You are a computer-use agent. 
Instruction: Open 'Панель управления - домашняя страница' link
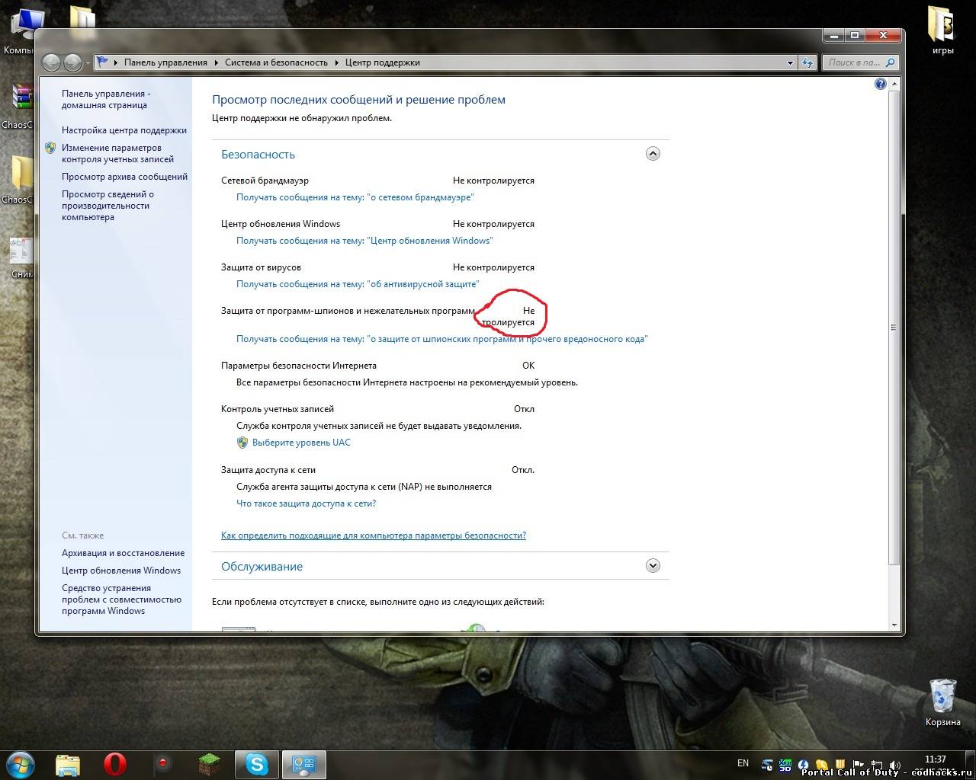(106, 100)
